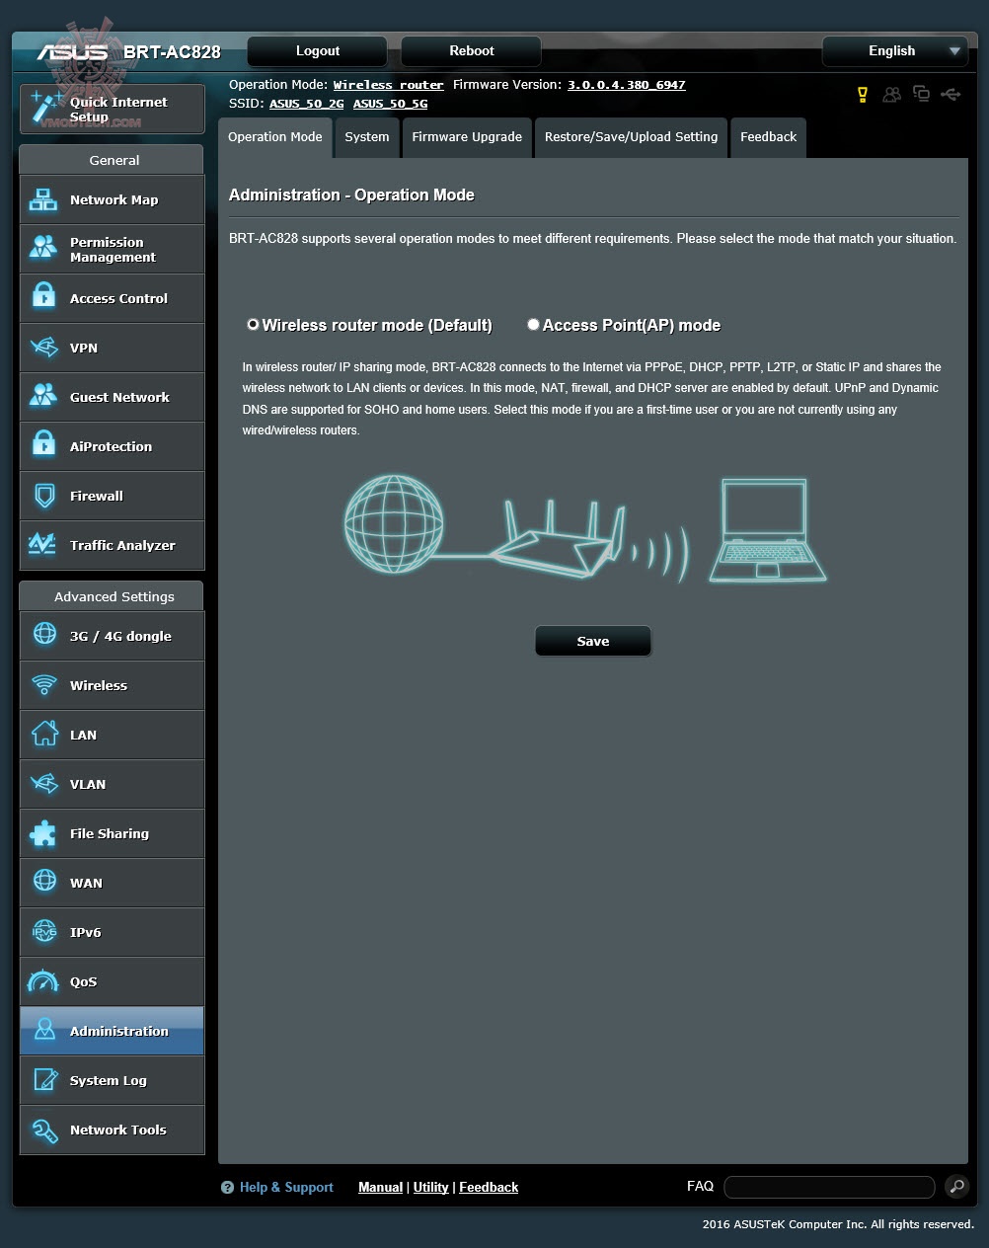Open the WAN globe icon
Screen dimensions: 989x1248
44,882
